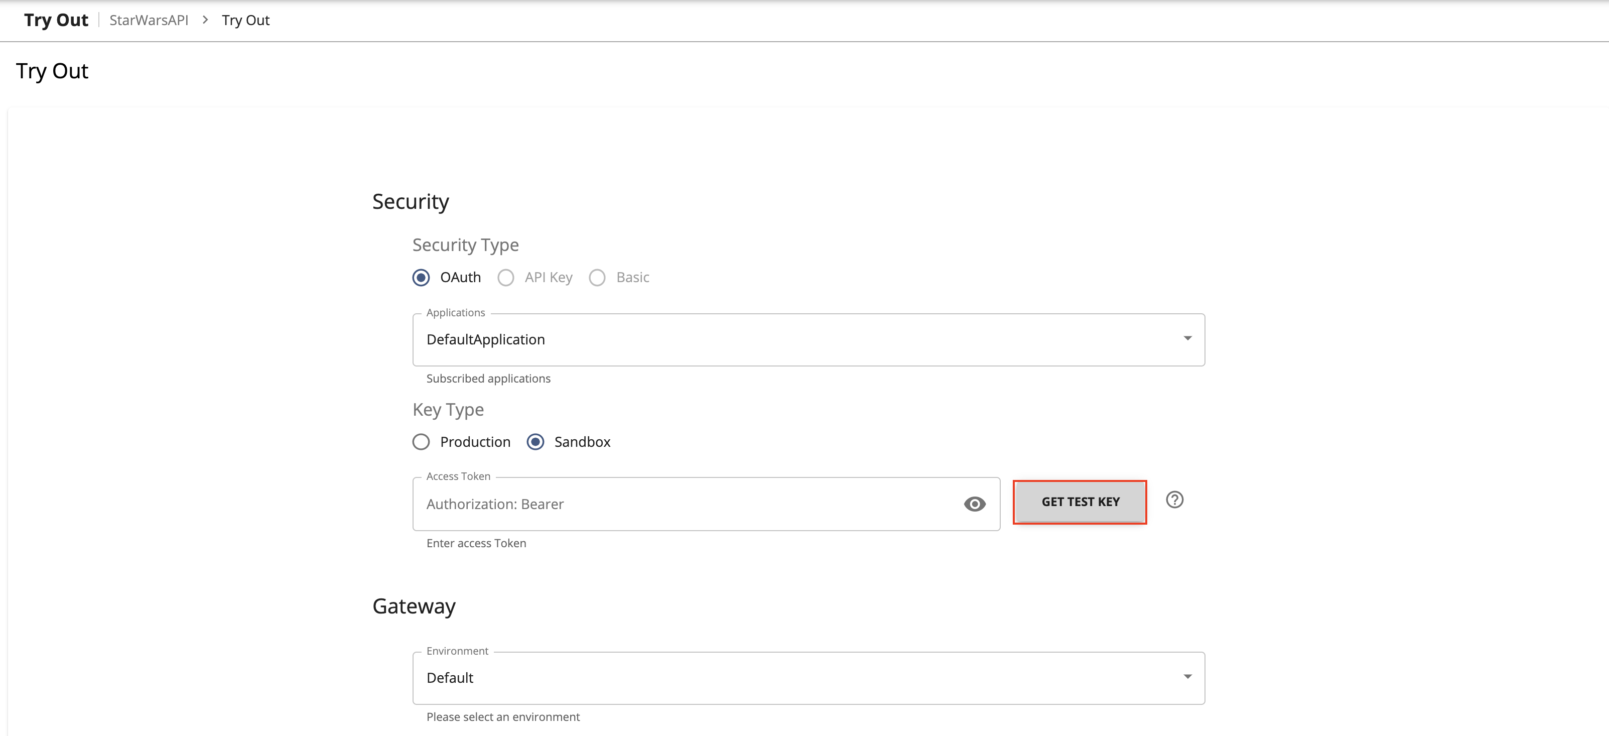Click the Try Out breadcrumb entry
This screenshot has width=1609, height=736.
[x=245, y=20]
